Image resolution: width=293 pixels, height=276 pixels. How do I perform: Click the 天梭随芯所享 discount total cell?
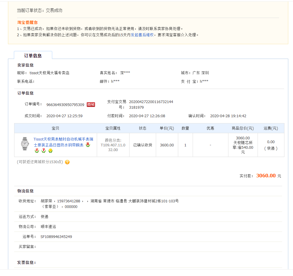point(243,145)
